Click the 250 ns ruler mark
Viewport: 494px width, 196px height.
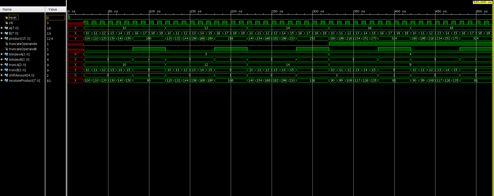point(278,11)
